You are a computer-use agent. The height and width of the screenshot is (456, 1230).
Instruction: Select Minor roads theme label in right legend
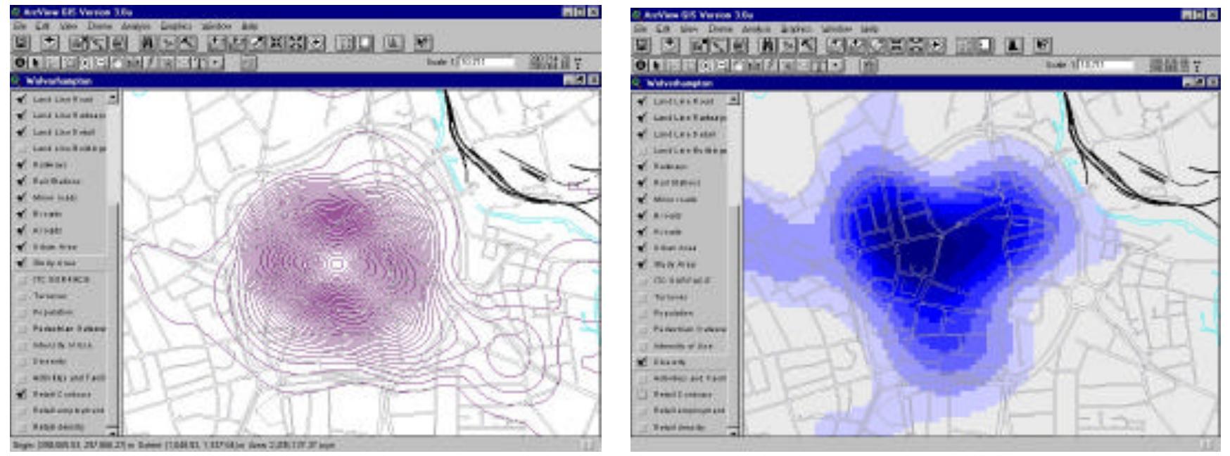[676, 199]
